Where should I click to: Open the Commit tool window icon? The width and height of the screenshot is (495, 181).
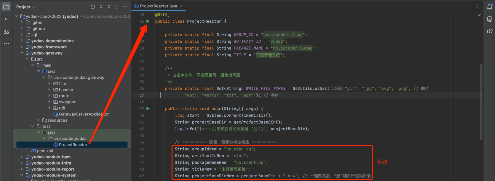click(6, 19)
